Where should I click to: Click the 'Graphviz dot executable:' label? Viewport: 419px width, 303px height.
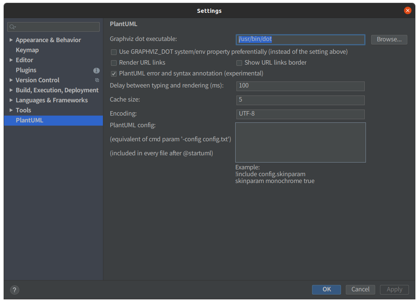tap(143, 39)
